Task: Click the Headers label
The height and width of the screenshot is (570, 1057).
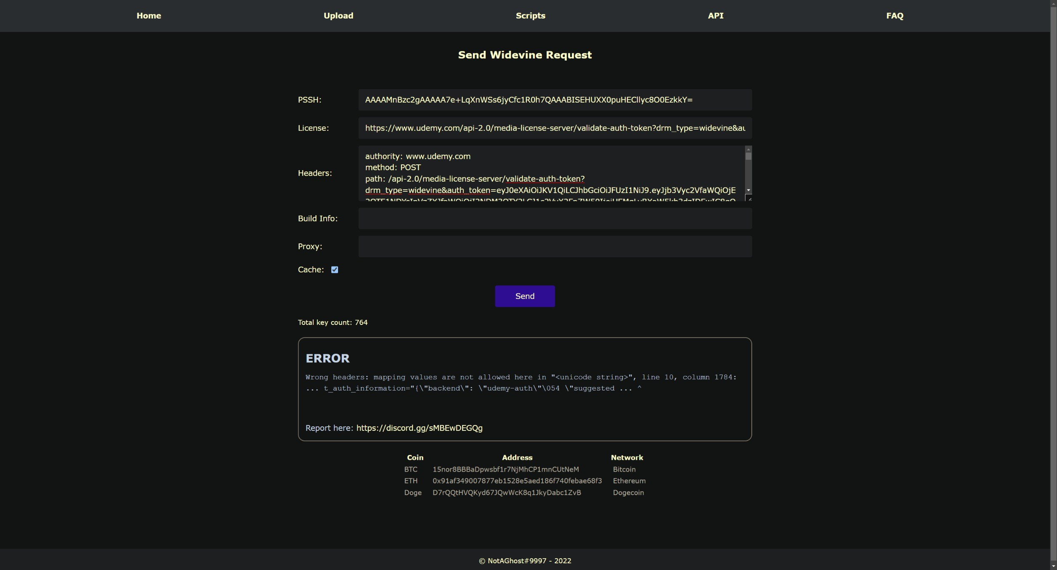Action: (315, 173)
